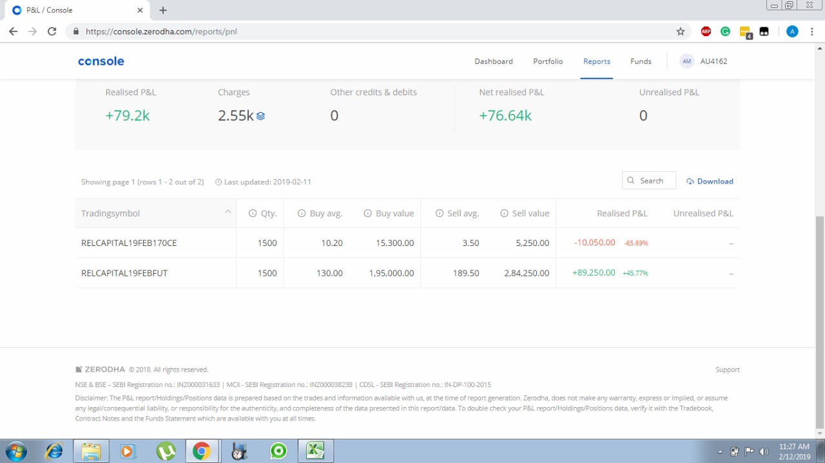Focus the Search input field
Image resolution: width=825 pixels, height=463 pixels.
click(x=649, y=181)
